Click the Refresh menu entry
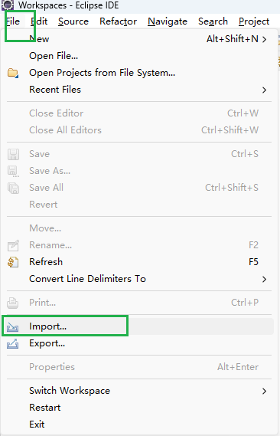This screenshot has width=280, height=436. 139,262
